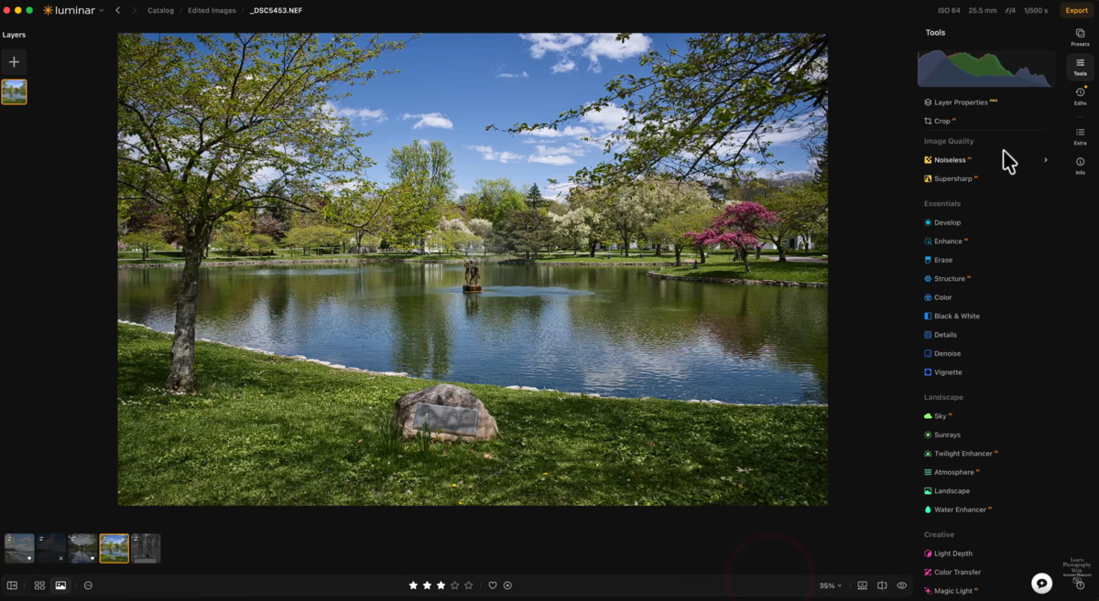Set rating to four stars
Viewport: 1099px width, 601px height.
coord(454,585)
